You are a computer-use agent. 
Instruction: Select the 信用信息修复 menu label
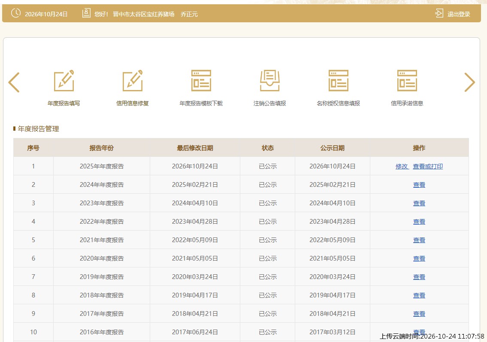[133, 103]
